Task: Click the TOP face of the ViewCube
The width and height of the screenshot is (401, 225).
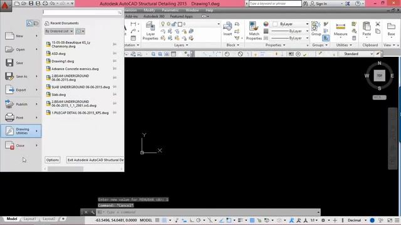Action: 379,76
